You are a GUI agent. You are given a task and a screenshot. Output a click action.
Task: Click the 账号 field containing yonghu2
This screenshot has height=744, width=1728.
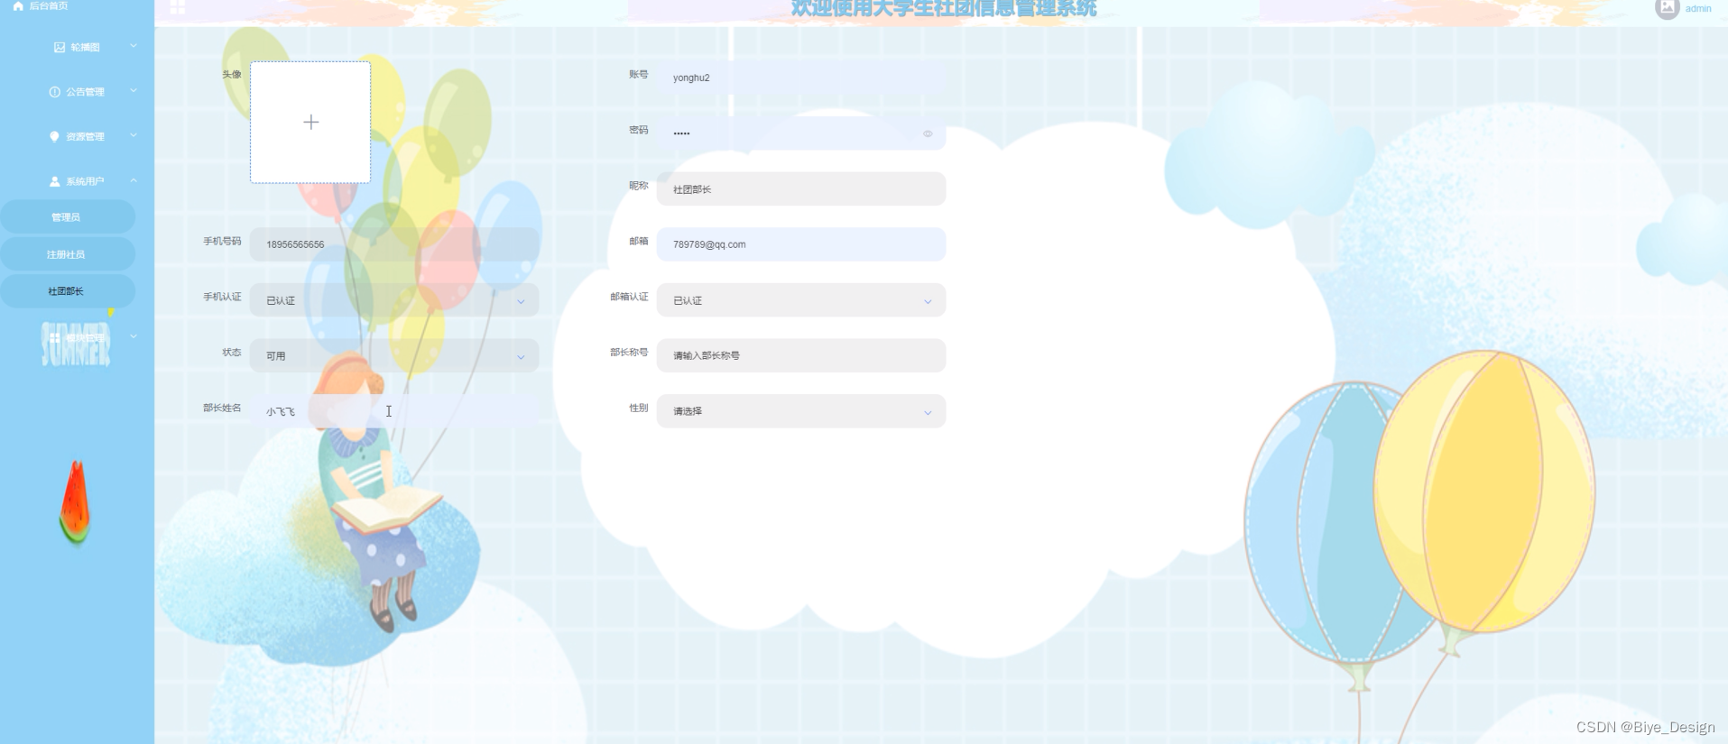tap(801, 78)
